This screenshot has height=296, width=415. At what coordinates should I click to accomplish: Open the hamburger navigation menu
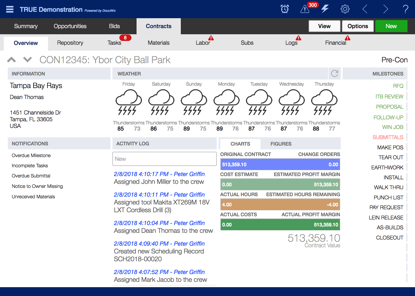point(9,9)
